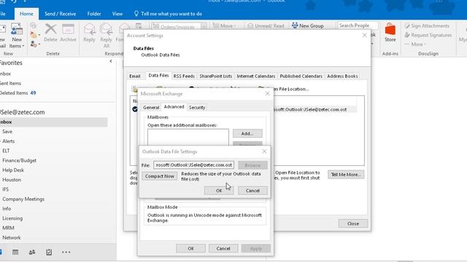467x262 pixels.
Task: Click the Unread/Read envelope icon
Action: tap(250, 26)
